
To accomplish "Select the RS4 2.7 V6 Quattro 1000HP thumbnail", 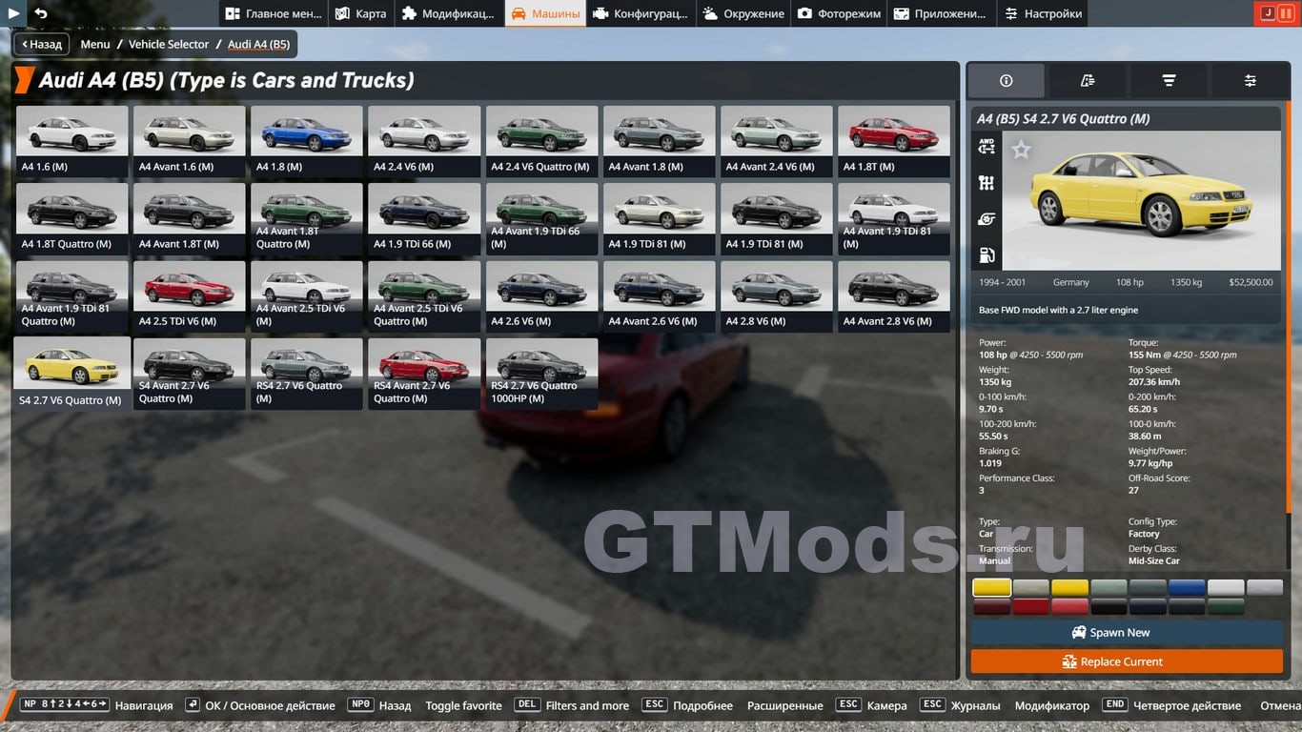I will [x=541, y=374].
